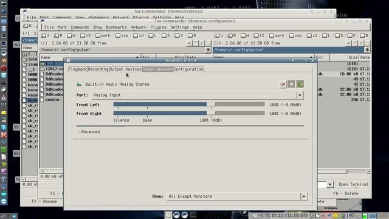The height and width of the screenshot is (219, 389).
Task: Open the Network menu in front Tux Commander
Action: [x=139, y=27]
